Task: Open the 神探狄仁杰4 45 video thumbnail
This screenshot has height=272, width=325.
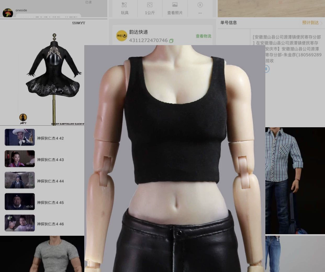Action: pos(20,201)
